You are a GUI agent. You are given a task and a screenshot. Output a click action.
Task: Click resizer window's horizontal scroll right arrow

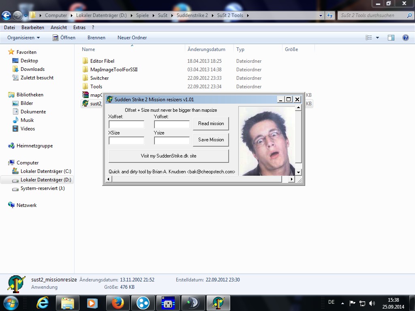tap(291, 179)
